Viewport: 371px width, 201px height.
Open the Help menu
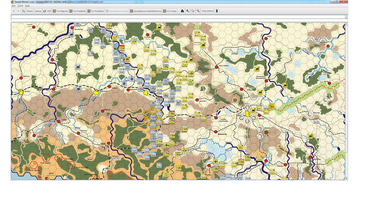coord(27,6)
